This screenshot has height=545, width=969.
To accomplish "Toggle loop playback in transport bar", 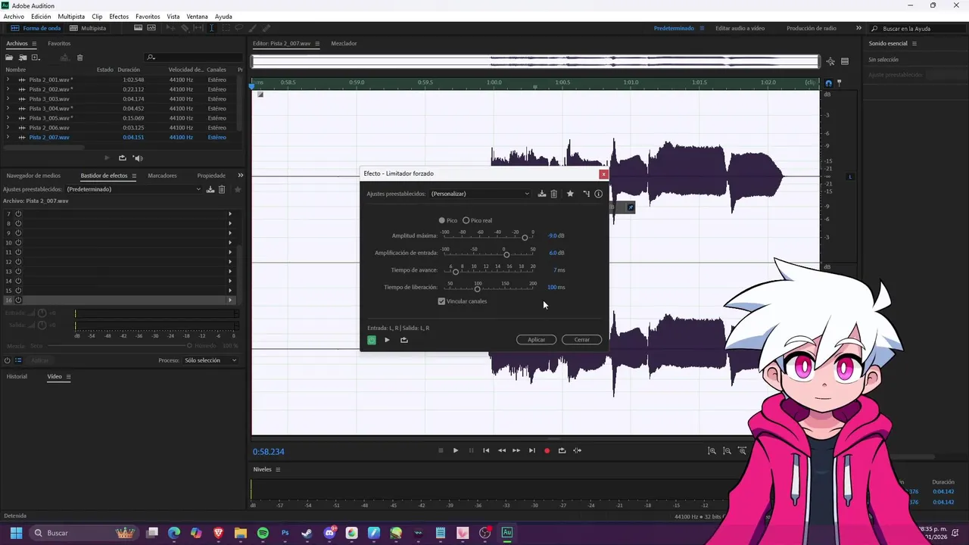I will click(x=562, y=450).
